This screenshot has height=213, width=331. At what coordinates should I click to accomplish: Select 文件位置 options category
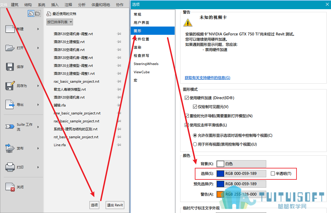[x=153, y=39]
